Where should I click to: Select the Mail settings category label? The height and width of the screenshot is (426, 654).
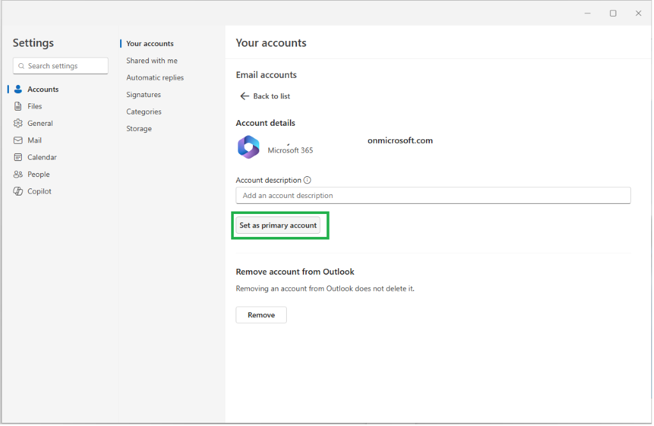click(34, 141)
